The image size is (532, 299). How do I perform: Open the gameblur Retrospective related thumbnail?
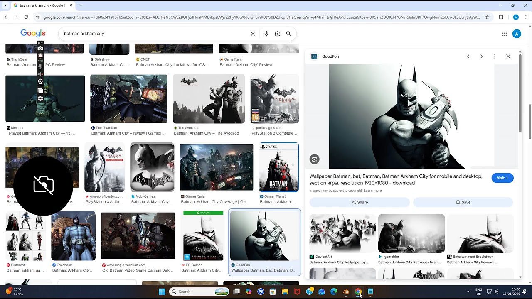411,233
